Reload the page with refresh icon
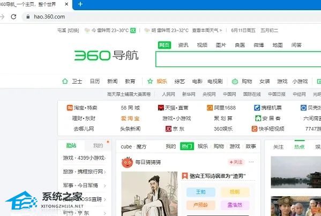 click(13, 17)
